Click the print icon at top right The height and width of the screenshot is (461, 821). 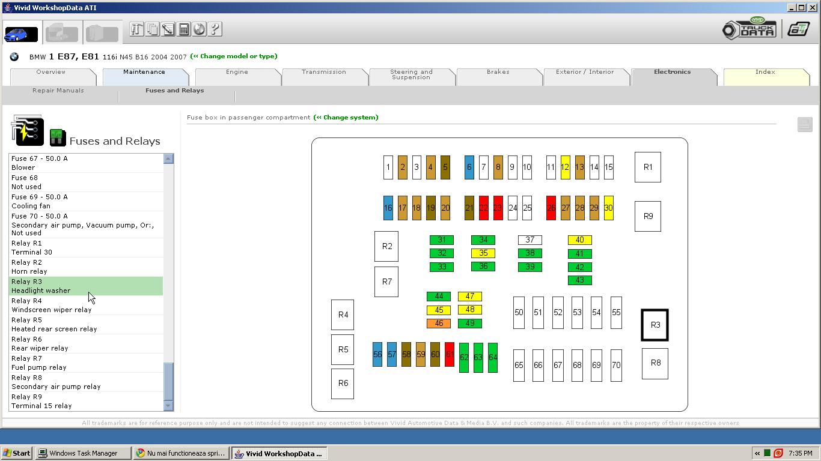(x=805, y=124)
